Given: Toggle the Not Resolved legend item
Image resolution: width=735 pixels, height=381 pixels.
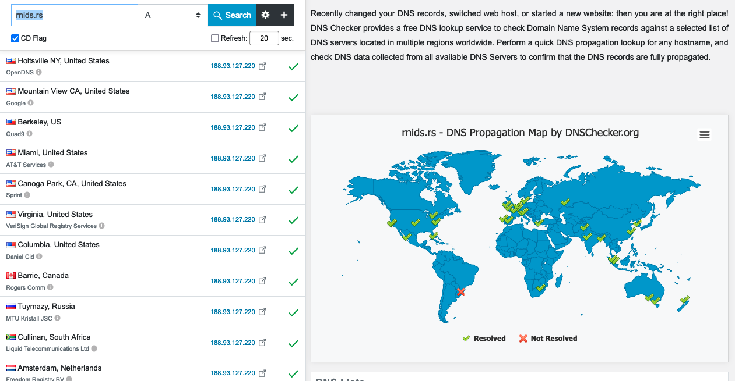Looking at the screenshot, I should tap(548, 339).
